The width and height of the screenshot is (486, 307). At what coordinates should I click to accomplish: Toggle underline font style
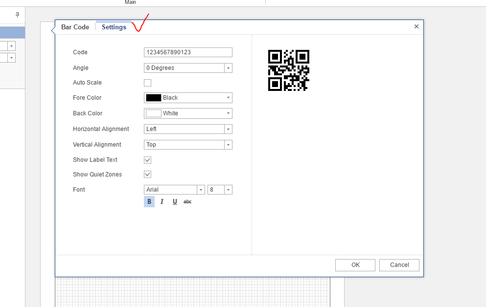click(x=175, y=202)
